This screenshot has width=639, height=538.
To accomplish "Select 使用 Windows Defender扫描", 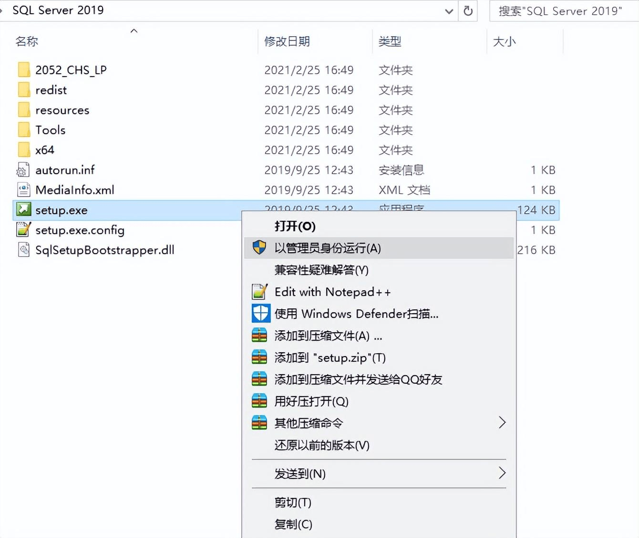I will (x=379, y=314).
